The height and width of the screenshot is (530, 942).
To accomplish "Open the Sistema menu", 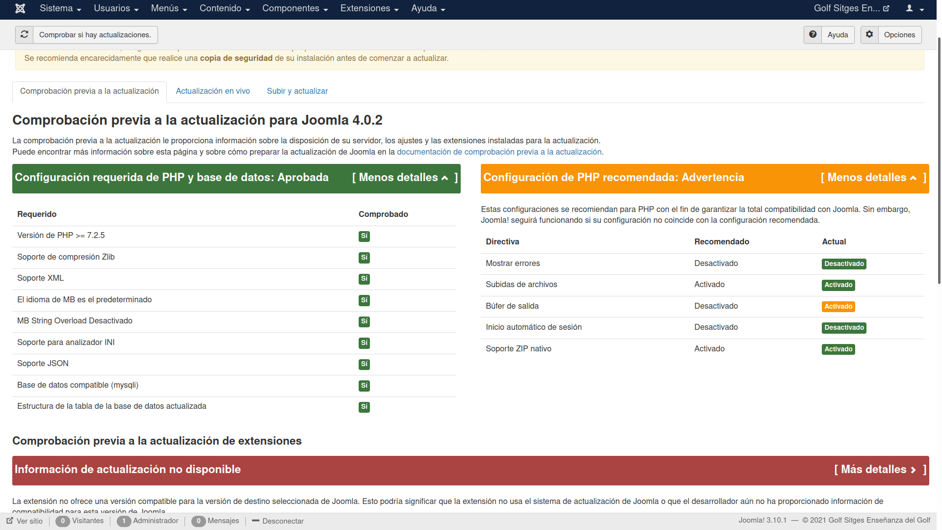I will point(60,8).
